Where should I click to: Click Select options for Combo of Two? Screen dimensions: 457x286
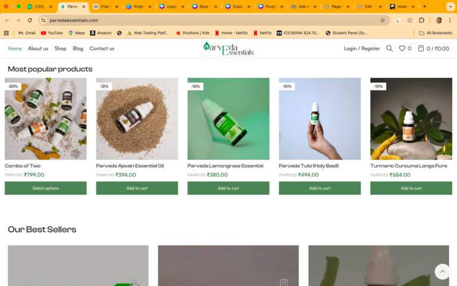[45, 188]
